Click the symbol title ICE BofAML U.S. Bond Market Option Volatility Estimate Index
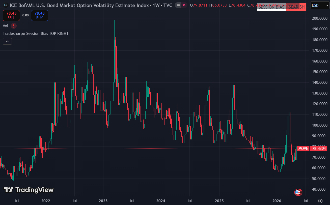 tap(79, 5)
